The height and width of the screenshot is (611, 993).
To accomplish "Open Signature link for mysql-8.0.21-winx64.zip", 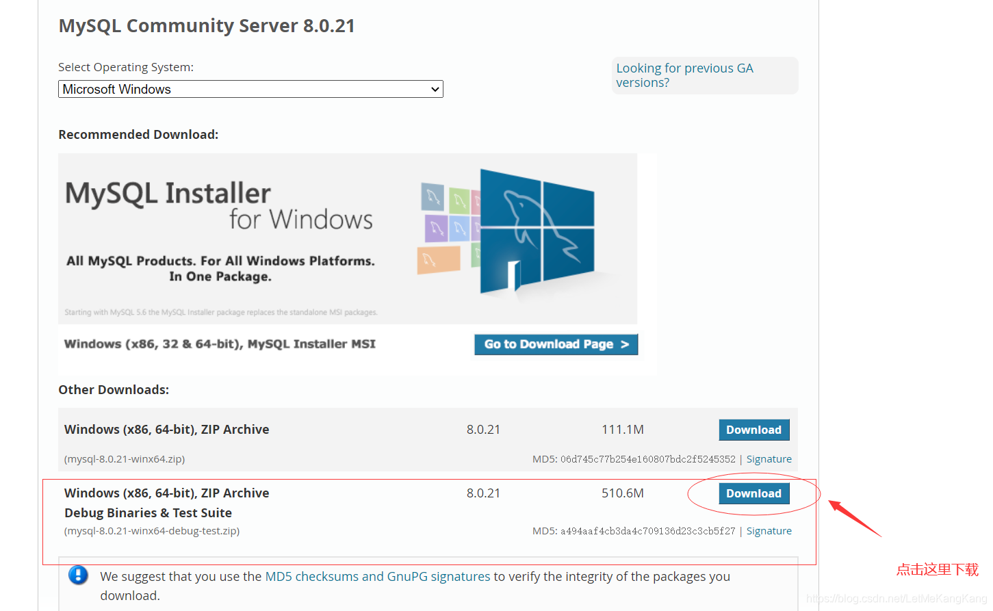I will pos(769,459).
